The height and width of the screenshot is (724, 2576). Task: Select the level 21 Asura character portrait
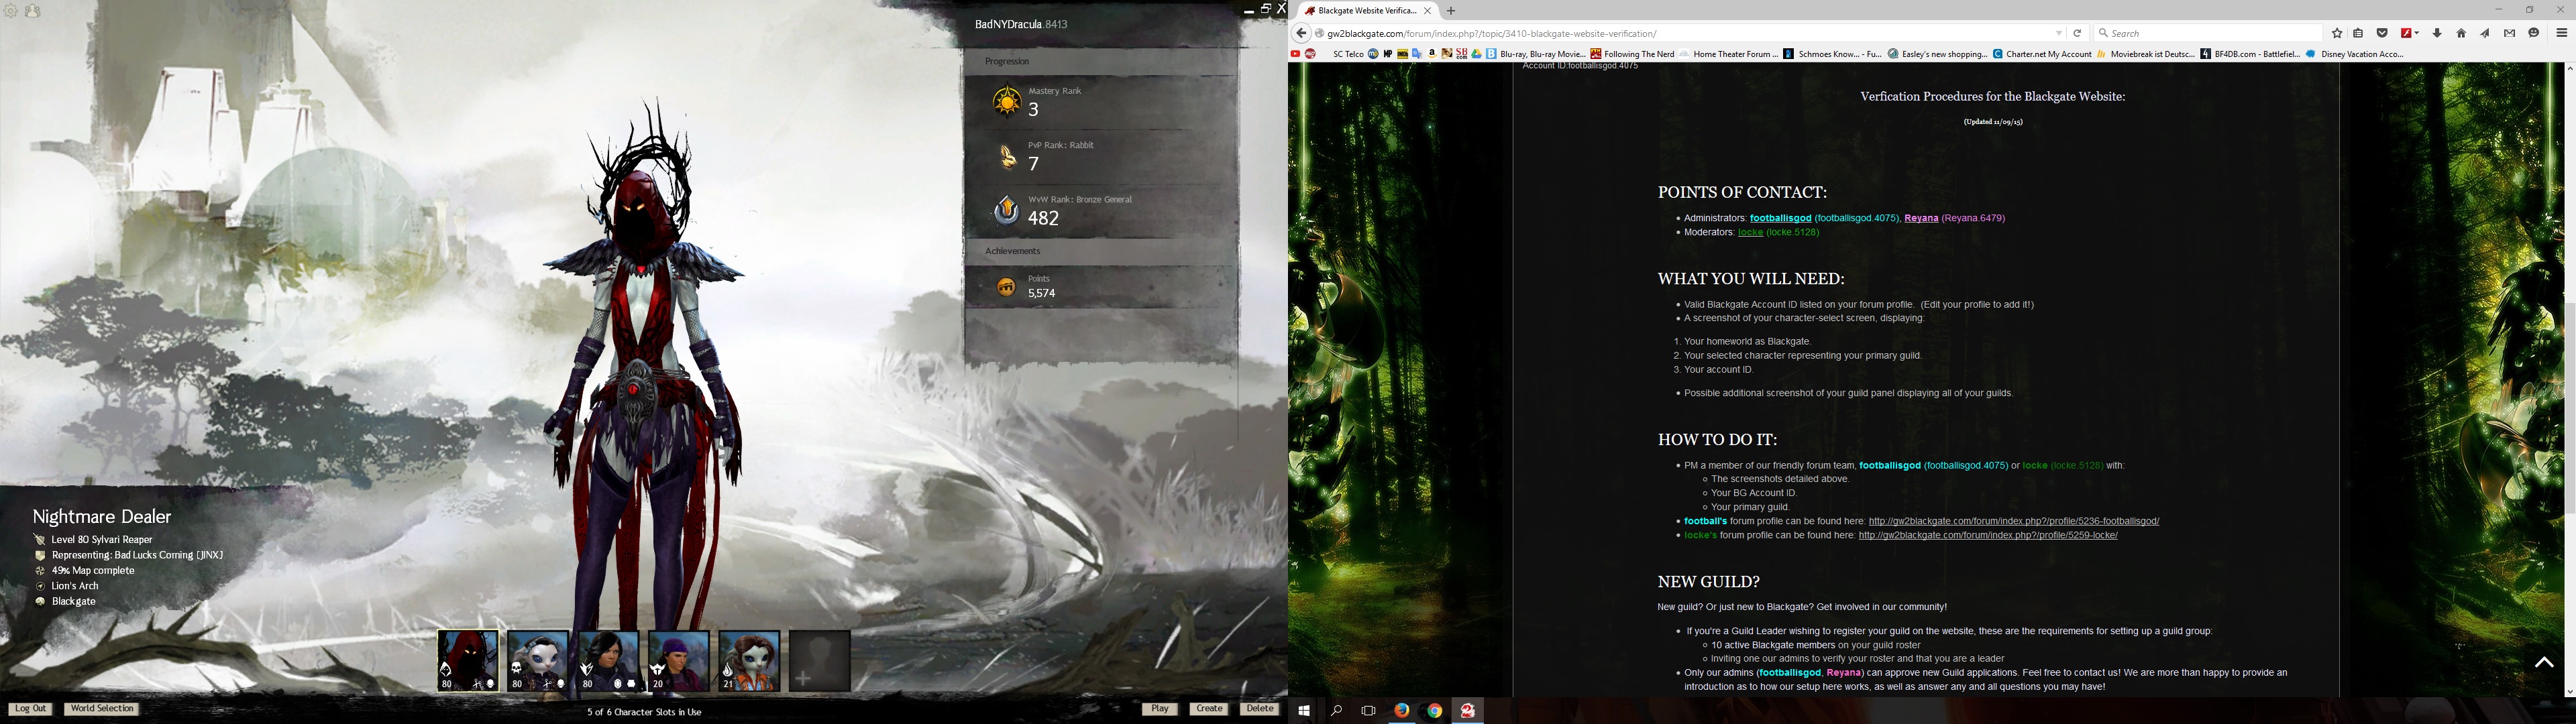pos(749,661)
